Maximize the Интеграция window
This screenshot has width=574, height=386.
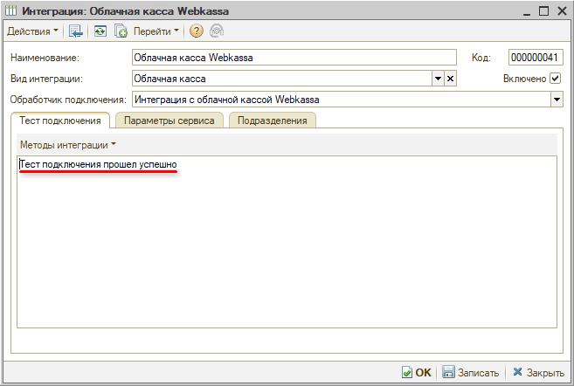coord(544,11)
